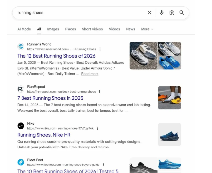Viewport: 212px width, 173px height.
Task: Click the Fleet Feet favicon
Action: (21, 162)
